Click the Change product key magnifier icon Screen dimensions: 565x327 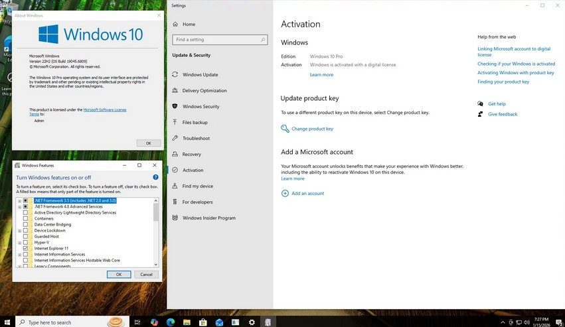click(285, 129)
